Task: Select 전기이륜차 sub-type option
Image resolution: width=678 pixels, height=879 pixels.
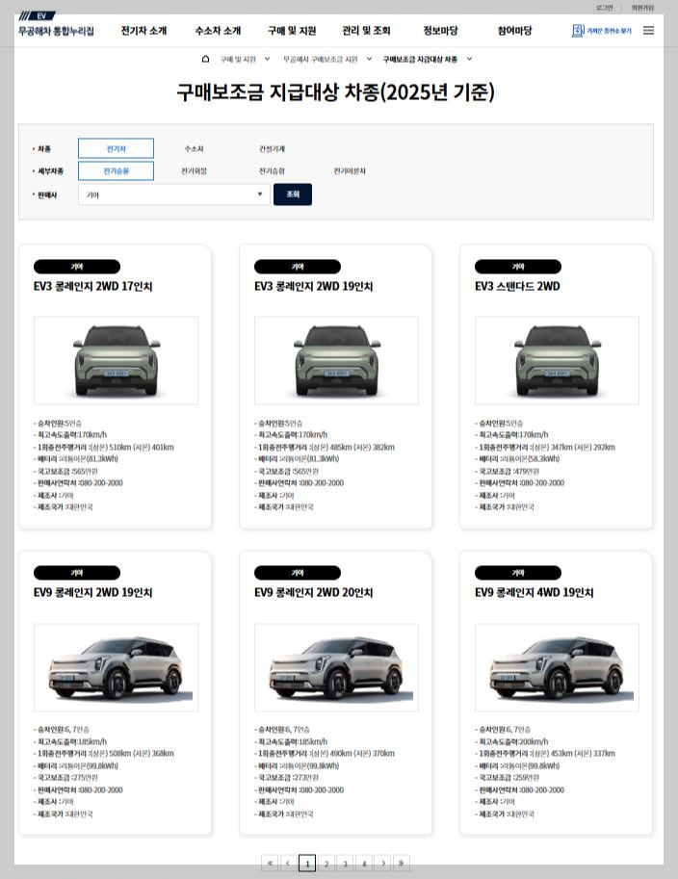Action: pos(350,171)
